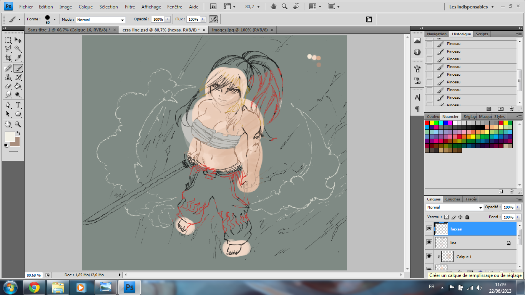
Task: Open the Character panel icon
Action: 417,98
